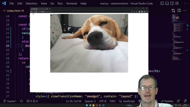Open a new tab in the browser window
190x107 pixels.
coord(50,9)
